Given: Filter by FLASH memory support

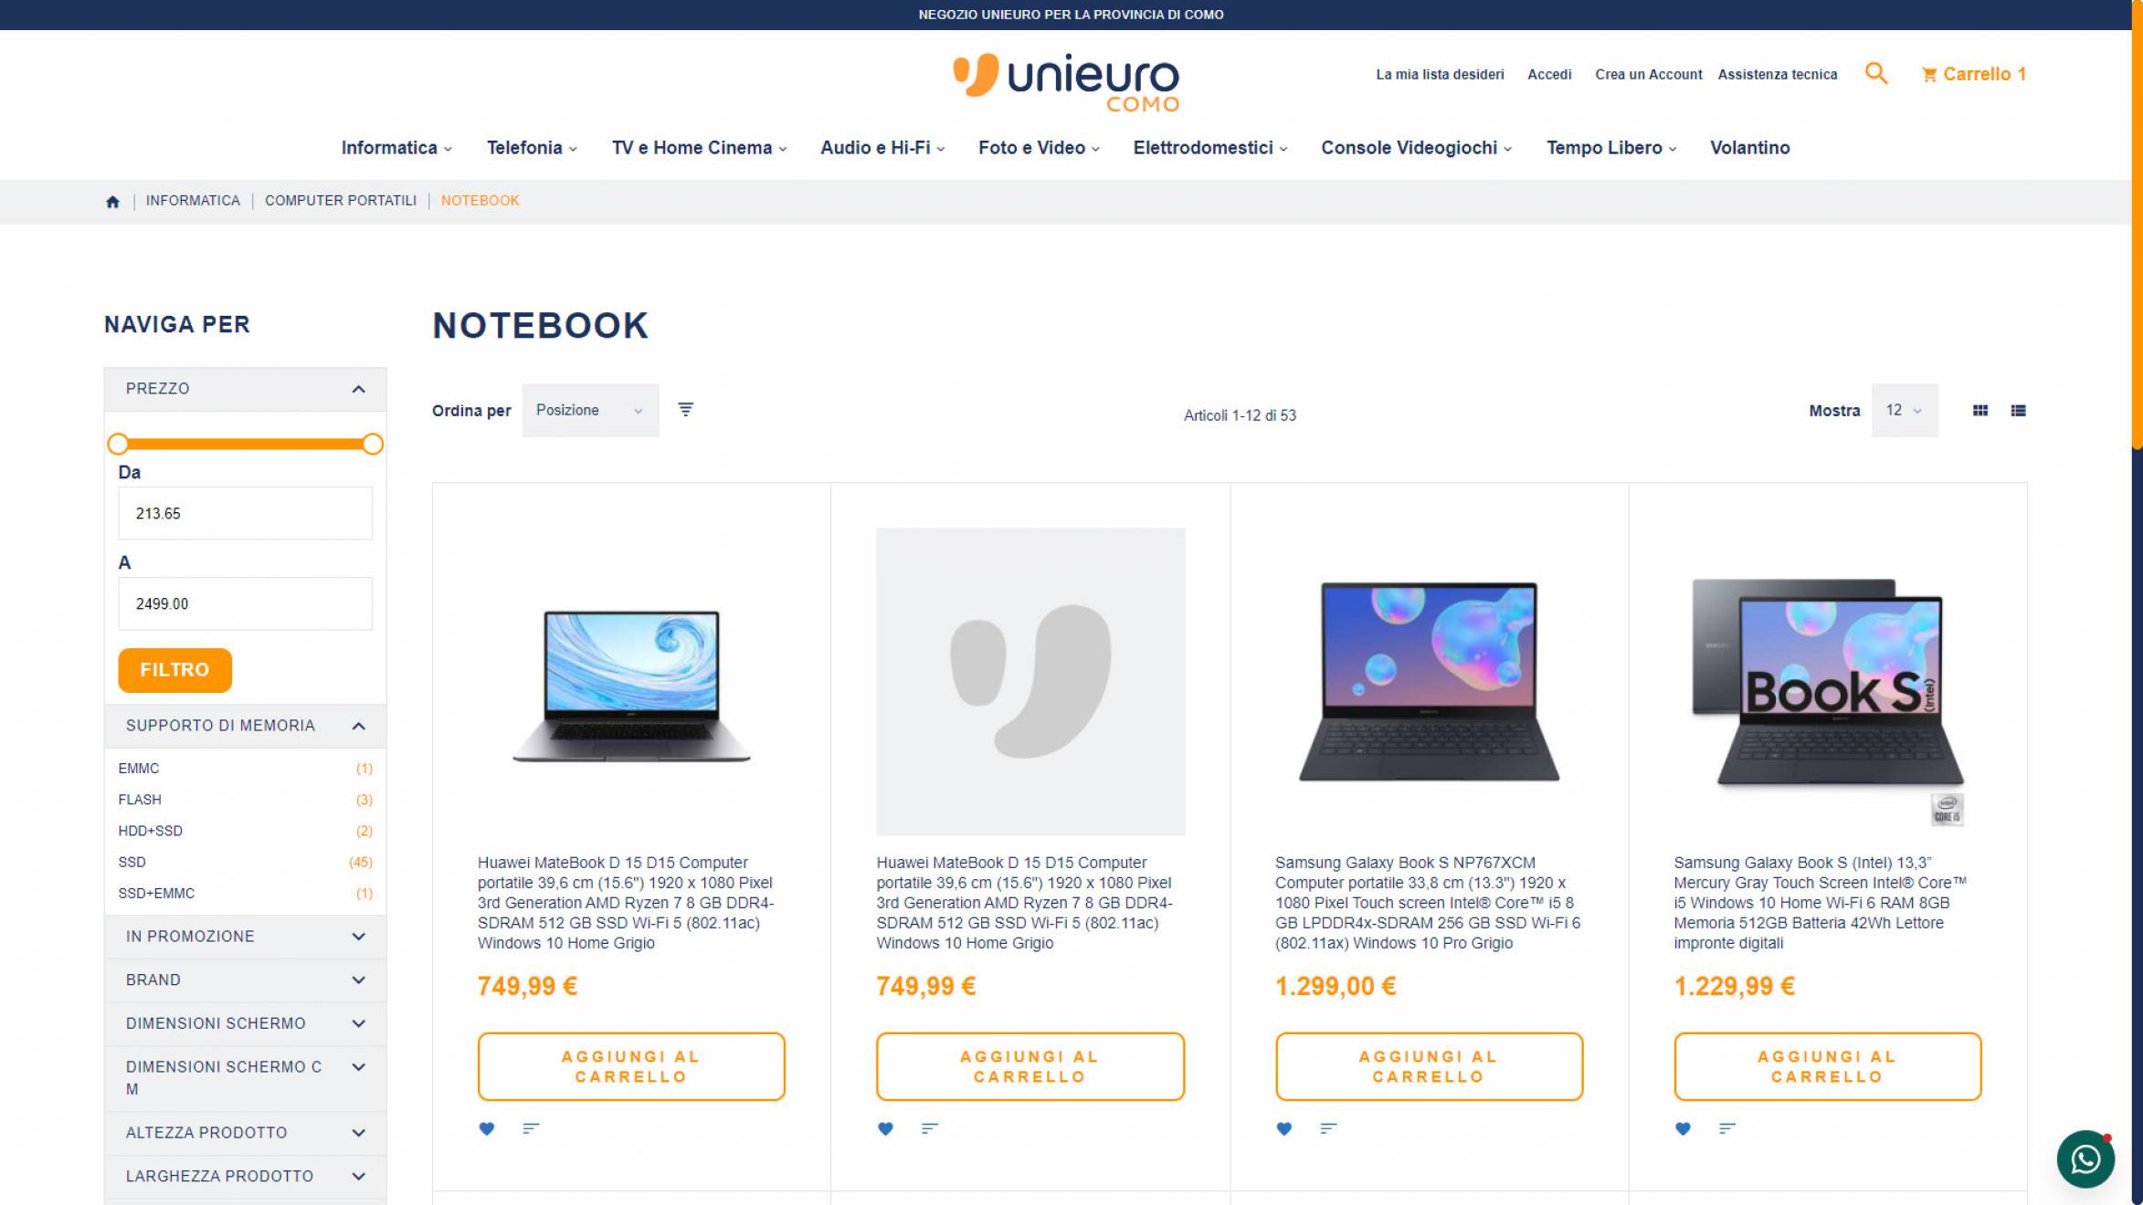Looking at the screenshot, I should [x=245, y=800].
